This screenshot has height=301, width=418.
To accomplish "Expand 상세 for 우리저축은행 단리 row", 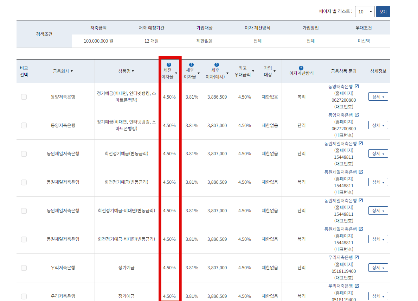I will [378, 267].
